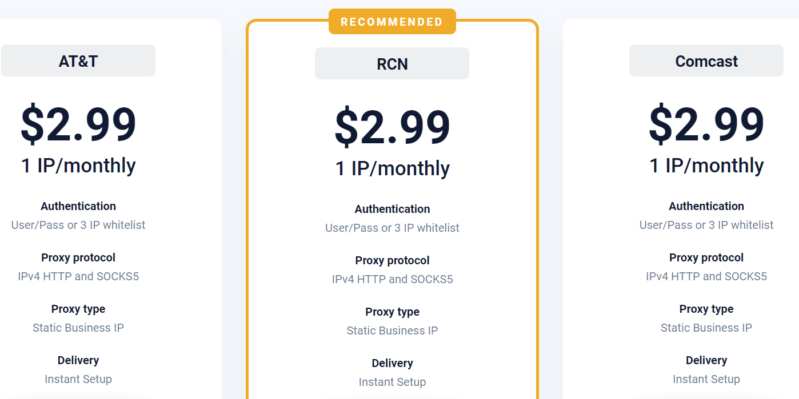Click Comcast's "IPv4 HTTP and SOCKS5" text
The image size is (799, 399).
click(x=706, y=276)
